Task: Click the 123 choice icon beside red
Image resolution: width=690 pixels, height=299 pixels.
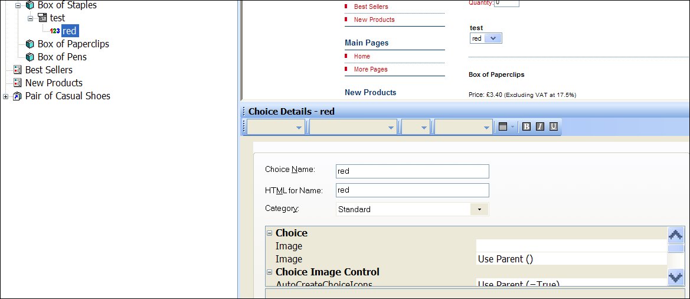Action: 55,31
